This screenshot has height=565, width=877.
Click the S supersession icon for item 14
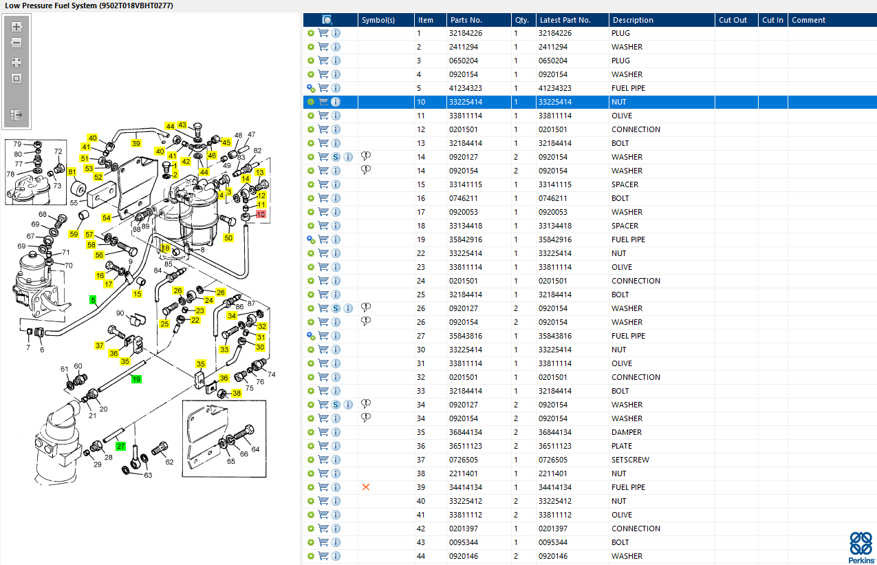pos(336,157)
